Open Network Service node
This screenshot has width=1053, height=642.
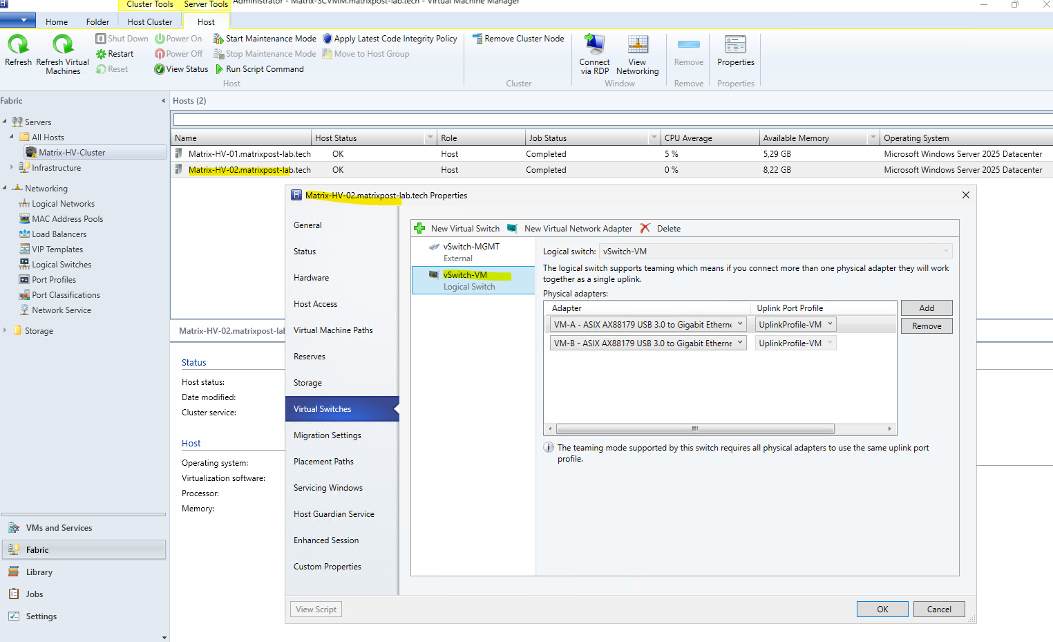pos(61,310)
